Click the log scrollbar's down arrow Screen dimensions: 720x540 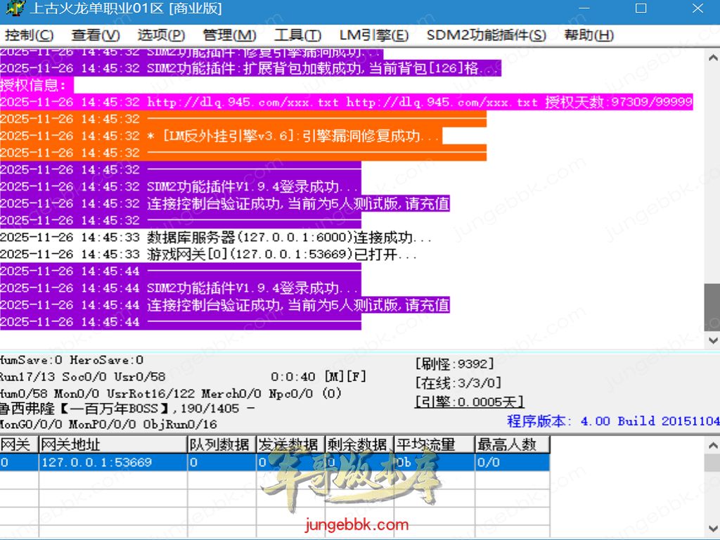712,341
